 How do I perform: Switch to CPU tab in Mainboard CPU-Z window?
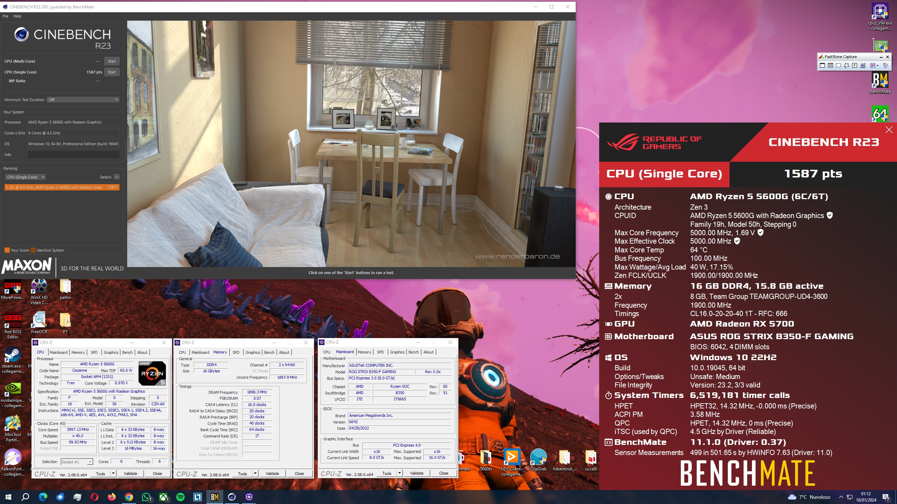pos(327,352)
